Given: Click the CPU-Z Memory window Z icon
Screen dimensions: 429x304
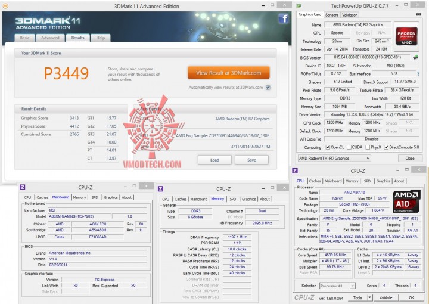Looking at the screenshot, I should coord(161,189).
